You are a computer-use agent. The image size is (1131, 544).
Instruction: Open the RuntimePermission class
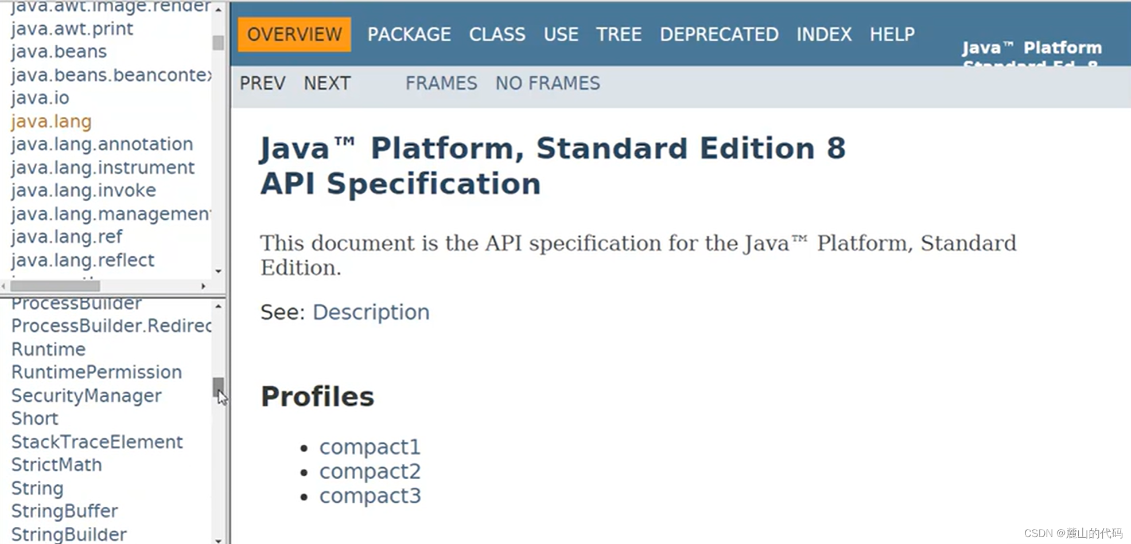(97, 372)
